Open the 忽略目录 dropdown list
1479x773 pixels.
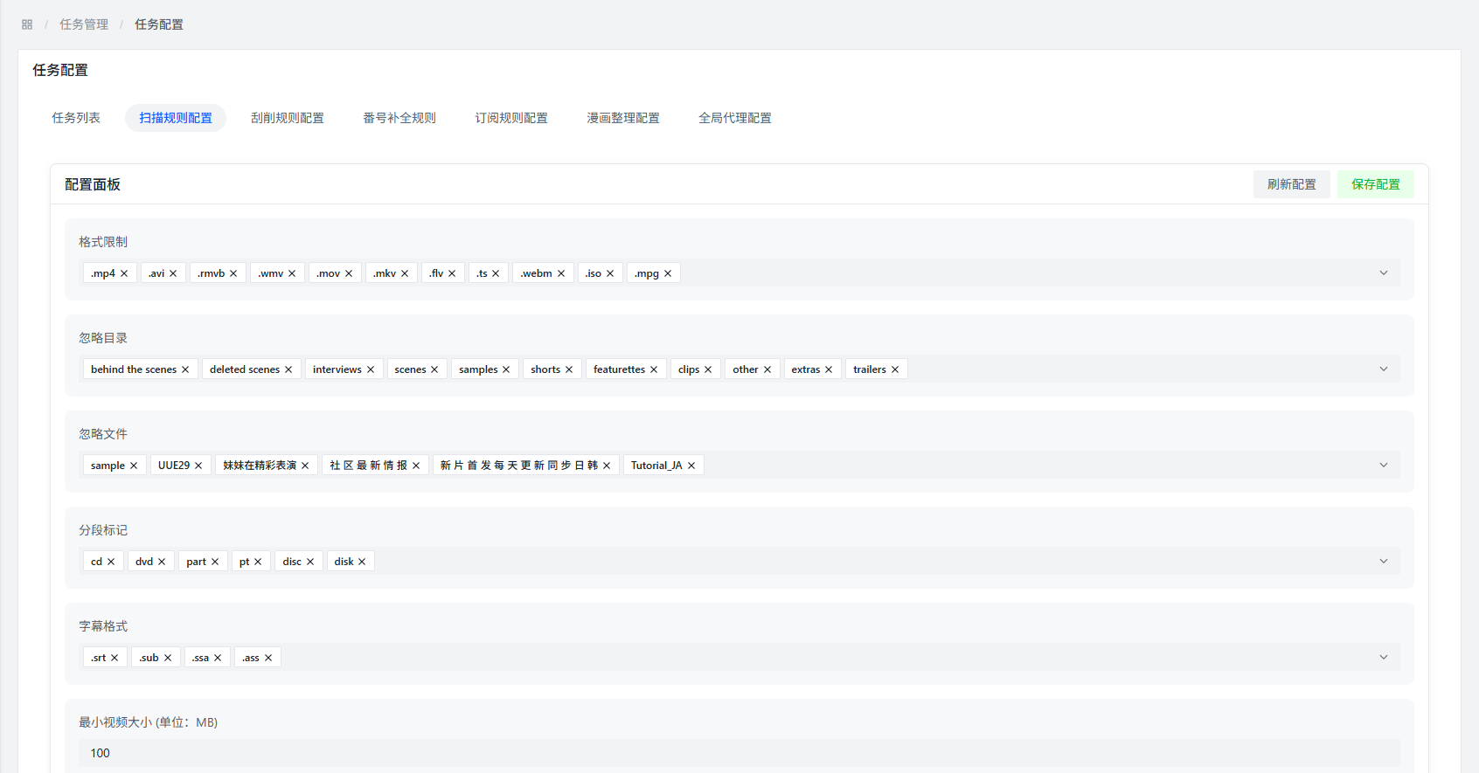(x=1384, y=369)
